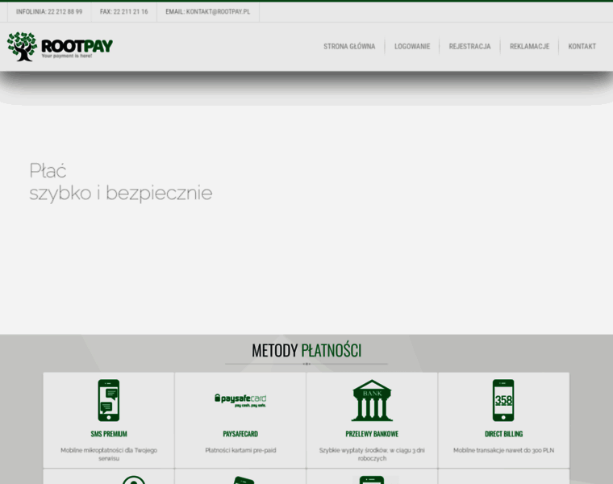Open Strona Główna menu item
Screen dimensions: 613x484
click(349, 47)
